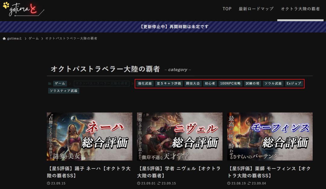Click the ゲーム breadcrumb link
Viewport: 326px width, 189px height.
click(34, 38)
